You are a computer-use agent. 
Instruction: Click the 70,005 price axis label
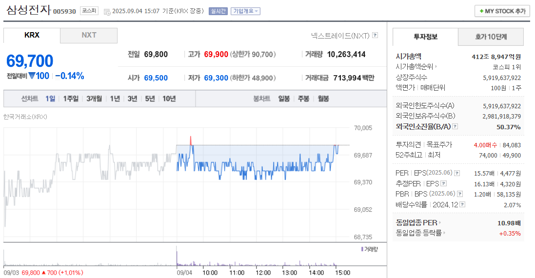pyautogui.click(x=363, y=128)
